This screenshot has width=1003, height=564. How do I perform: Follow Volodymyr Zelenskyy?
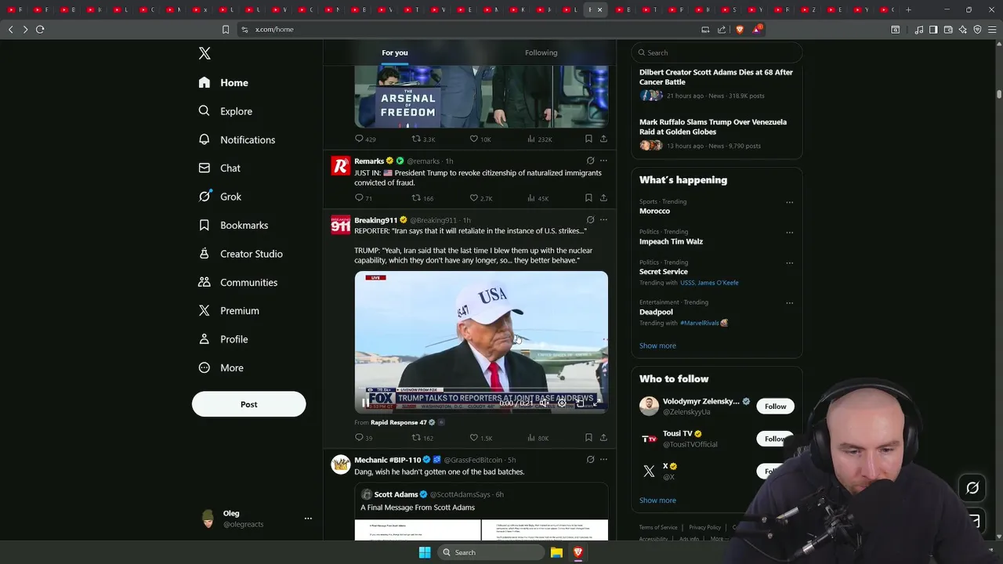coord(775,406)
